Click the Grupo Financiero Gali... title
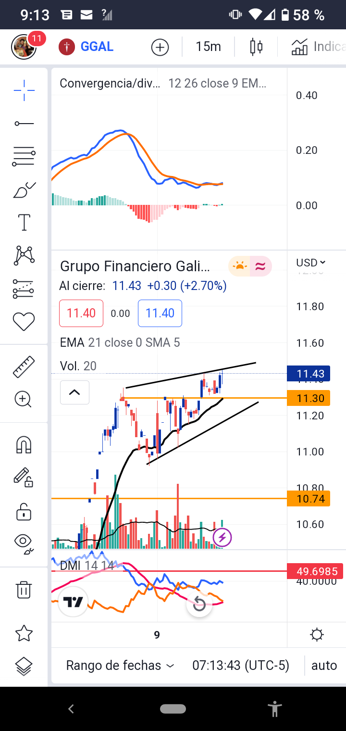The width and height of the screenshot is (346, 731). tap(135, 266)
